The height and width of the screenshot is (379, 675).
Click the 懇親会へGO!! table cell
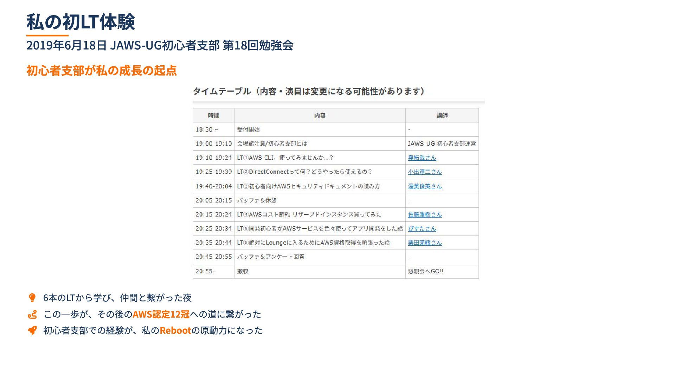pyautogui.click(x=426, y=271)
